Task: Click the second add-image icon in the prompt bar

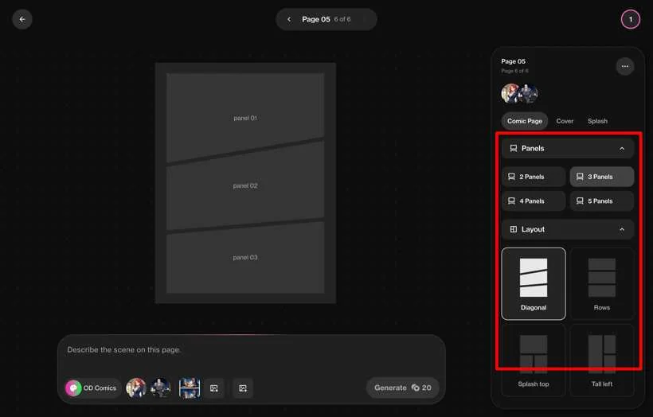Action: pos(243,388)
